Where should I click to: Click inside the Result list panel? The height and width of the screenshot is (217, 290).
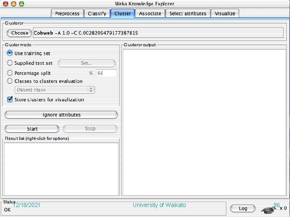tap(61, 169)
